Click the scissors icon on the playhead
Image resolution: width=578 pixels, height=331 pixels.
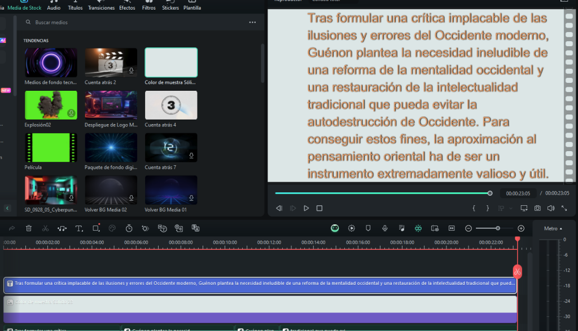tap(517, 272)
